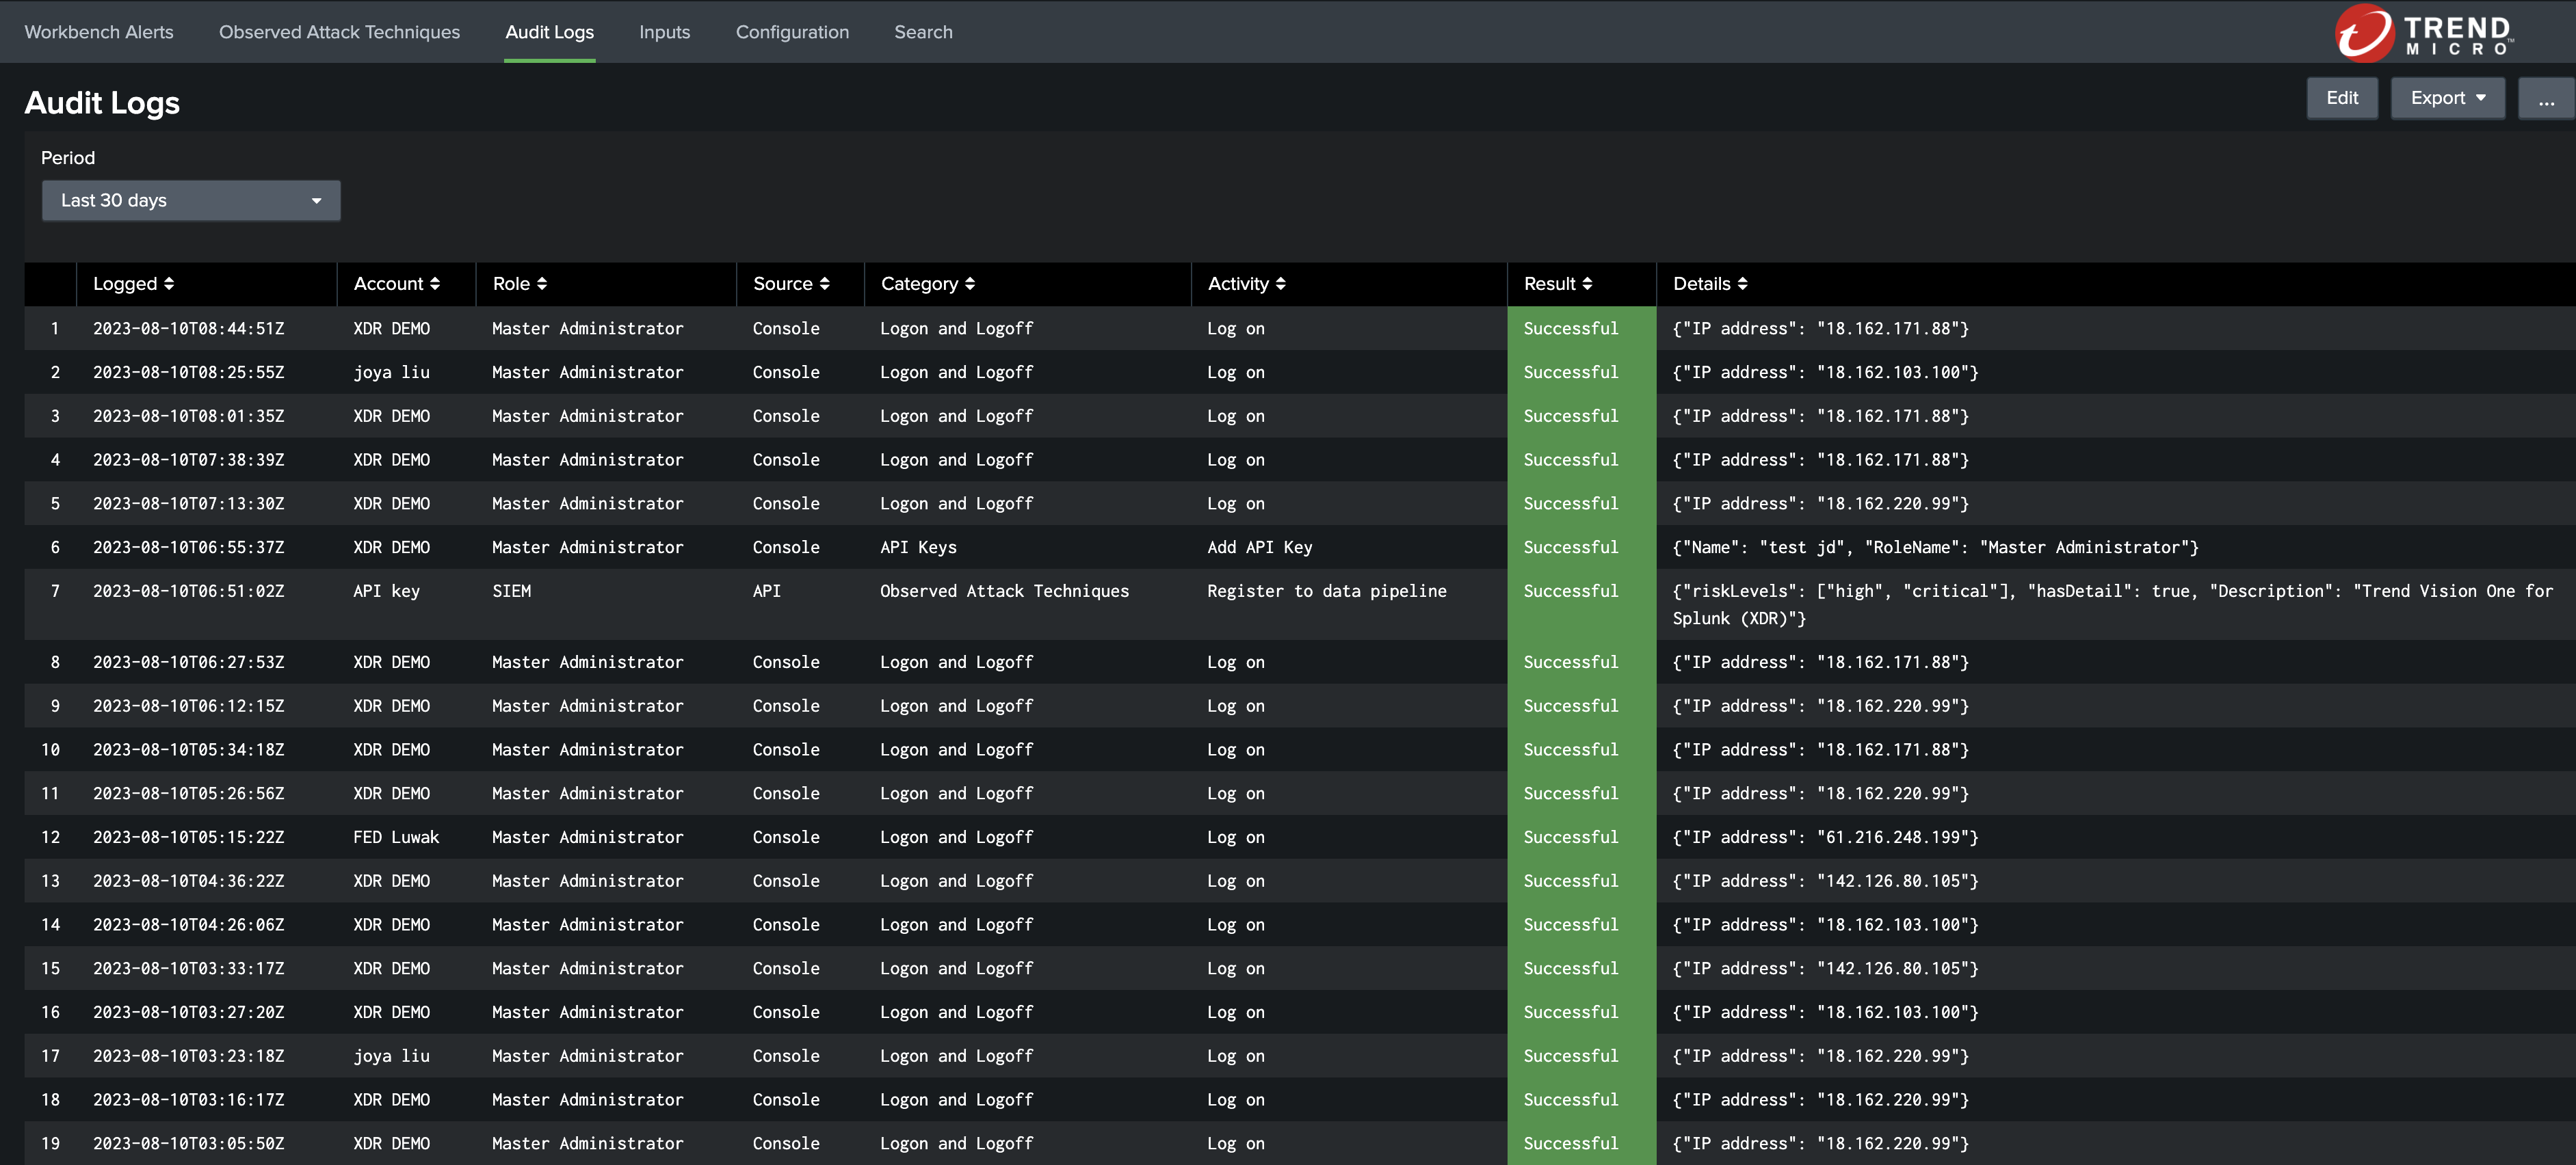Sort by the Activity column
Viewport: 2576px width, 1165px height.
1246,284
